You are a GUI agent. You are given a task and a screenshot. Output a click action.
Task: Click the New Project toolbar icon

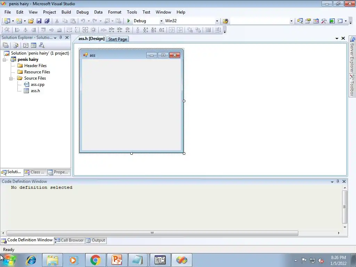pos(7,21)
